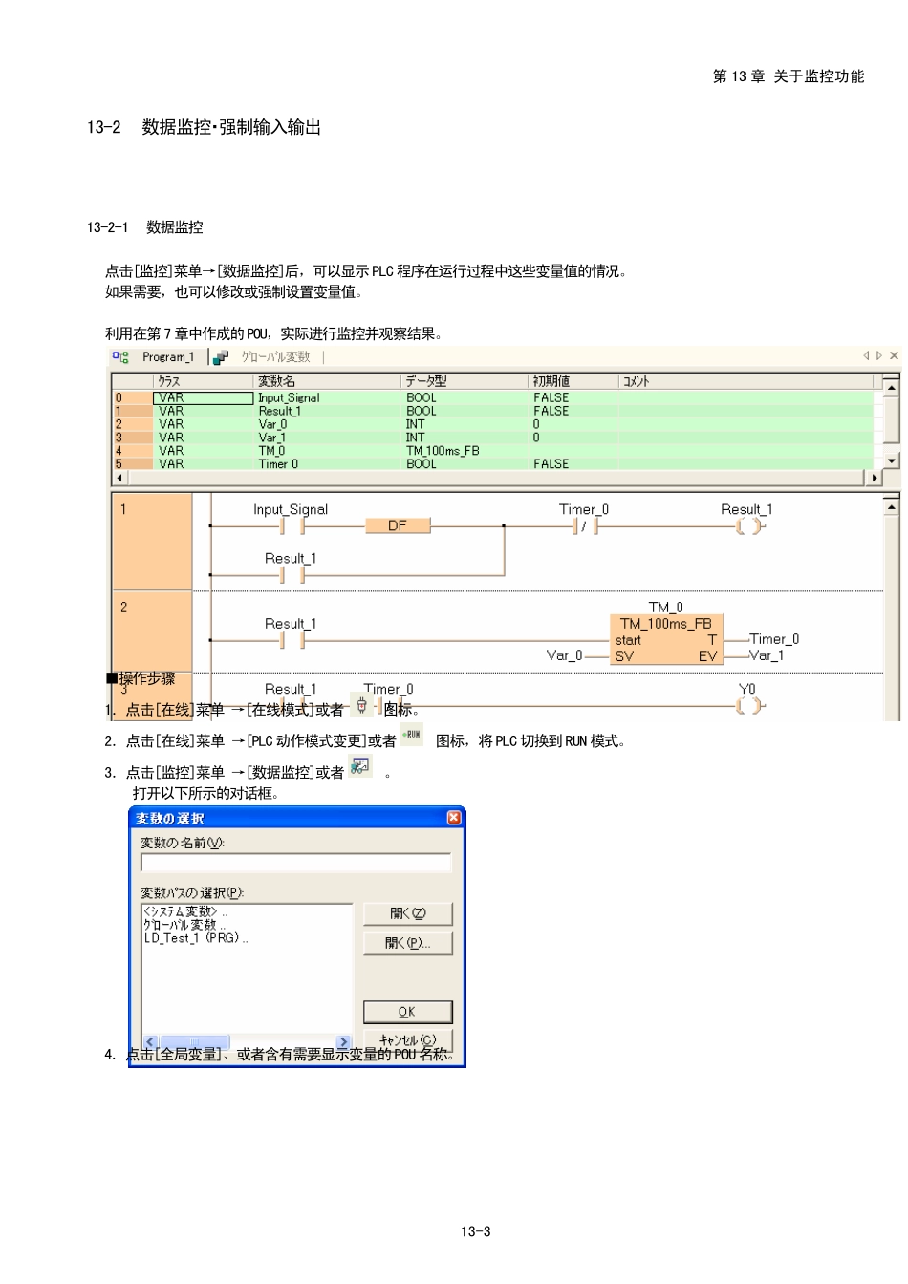Viewport: 908px width, 1284px height.
Task: Select rung number 2 header
Action: [152, 631]
